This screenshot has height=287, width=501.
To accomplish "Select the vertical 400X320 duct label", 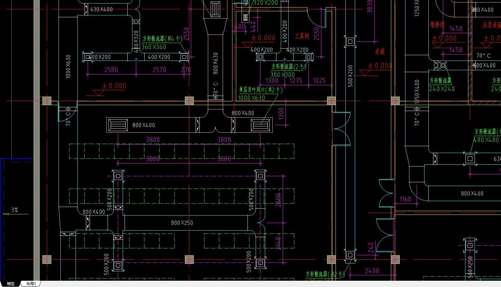I will click(x=136, y=41).
